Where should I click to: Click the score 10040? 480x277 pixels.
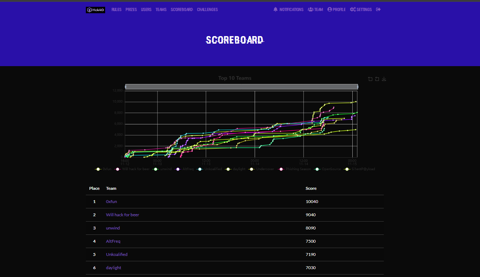pos(312,202)
